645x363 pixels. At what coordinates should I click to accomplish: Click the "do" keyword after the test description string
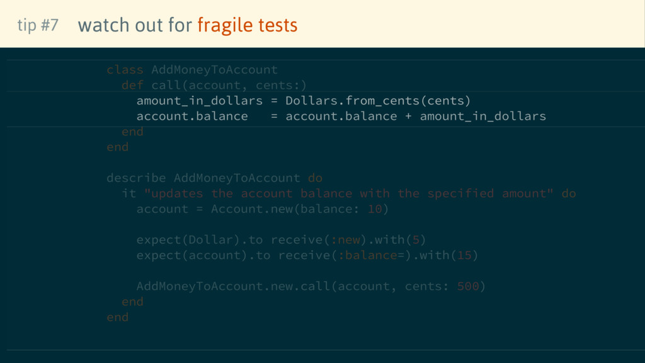569,193
